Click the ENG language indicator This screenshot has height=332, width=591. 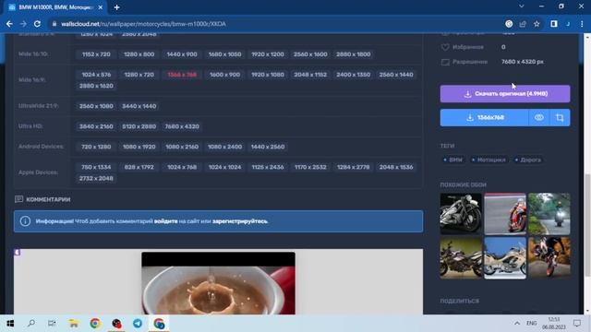coord(532,324)
